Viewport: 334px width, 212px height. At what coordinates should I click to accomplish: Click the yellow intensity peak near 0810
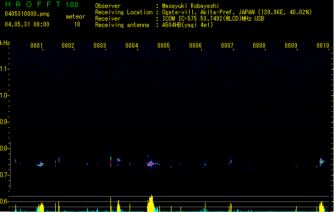click(321, 207)
